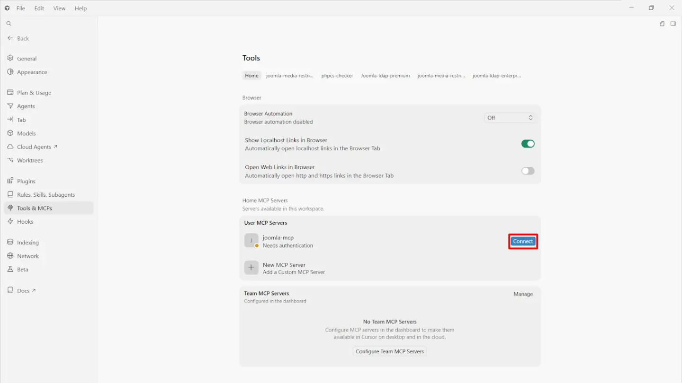Open the Edit menu
The width and height of the screenshot is (682, 383).
[x=39, y=8]
